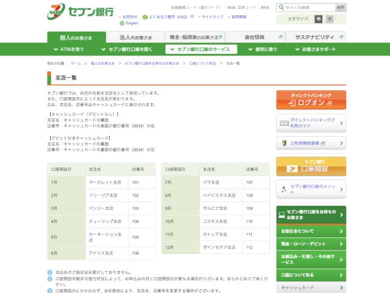
Task: Click the ダイレクトバンキング ログオン button
Action: 311,100
